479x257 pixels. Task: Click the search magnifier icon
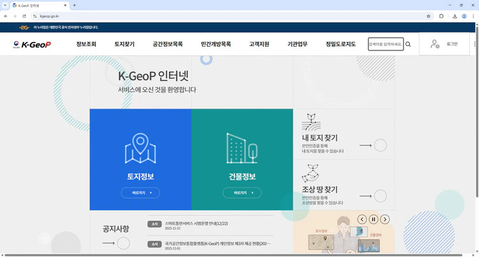point(408,44)
